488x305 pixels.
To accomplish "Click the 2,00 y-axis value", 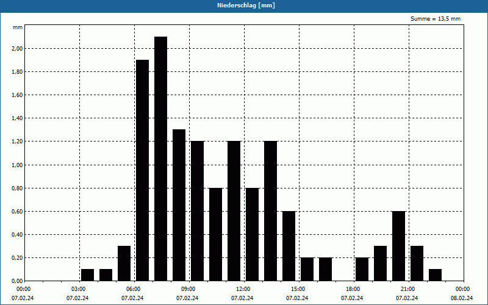I will pyautogui.click(x=17, y=49).
